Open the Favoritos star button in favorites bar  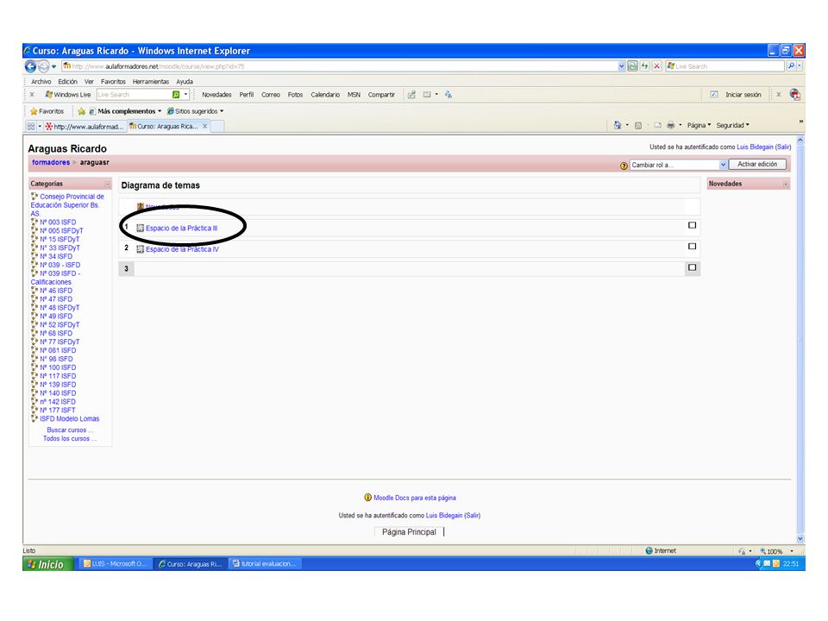pos(47,111)
